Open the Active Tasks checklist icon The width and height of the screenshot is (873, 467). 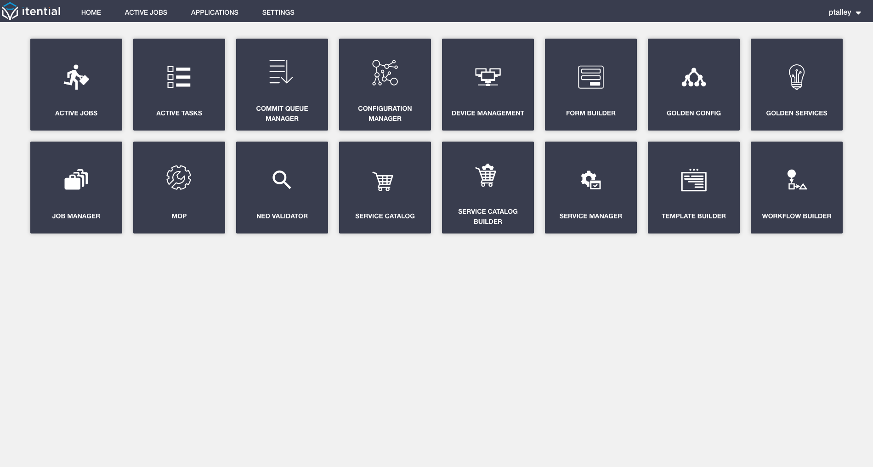pyautogui.click(x=179, y=77)
